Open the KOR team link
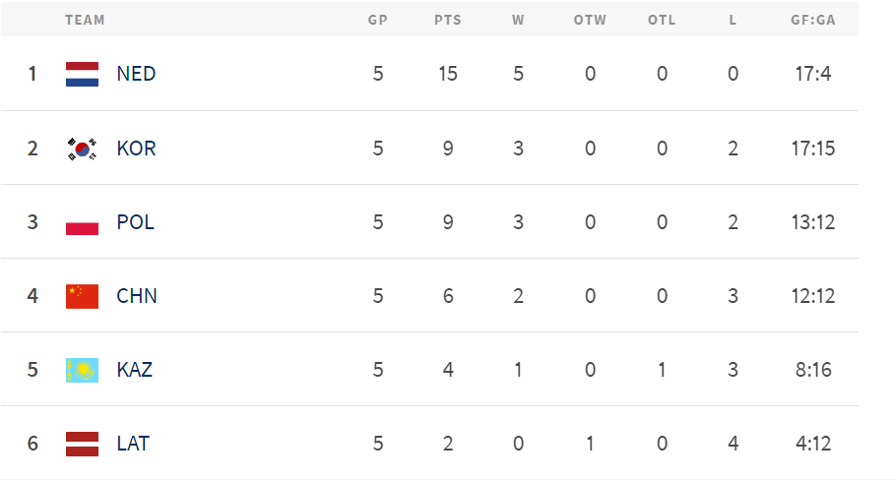 (136, 149)
